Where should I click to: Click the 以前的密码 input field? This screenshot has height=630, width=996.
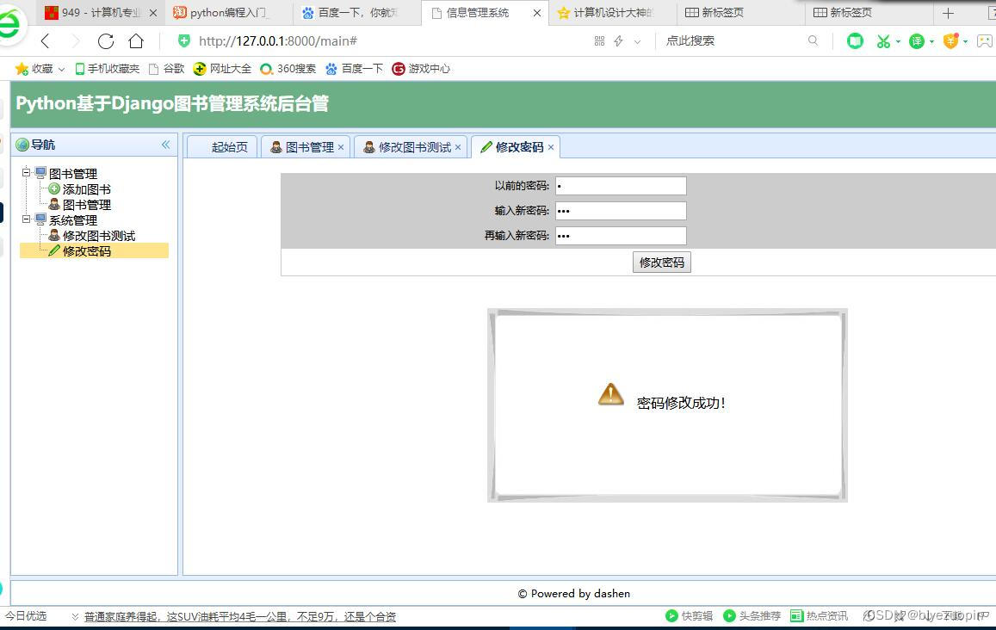pyautogui.click(x=620, y=185)
